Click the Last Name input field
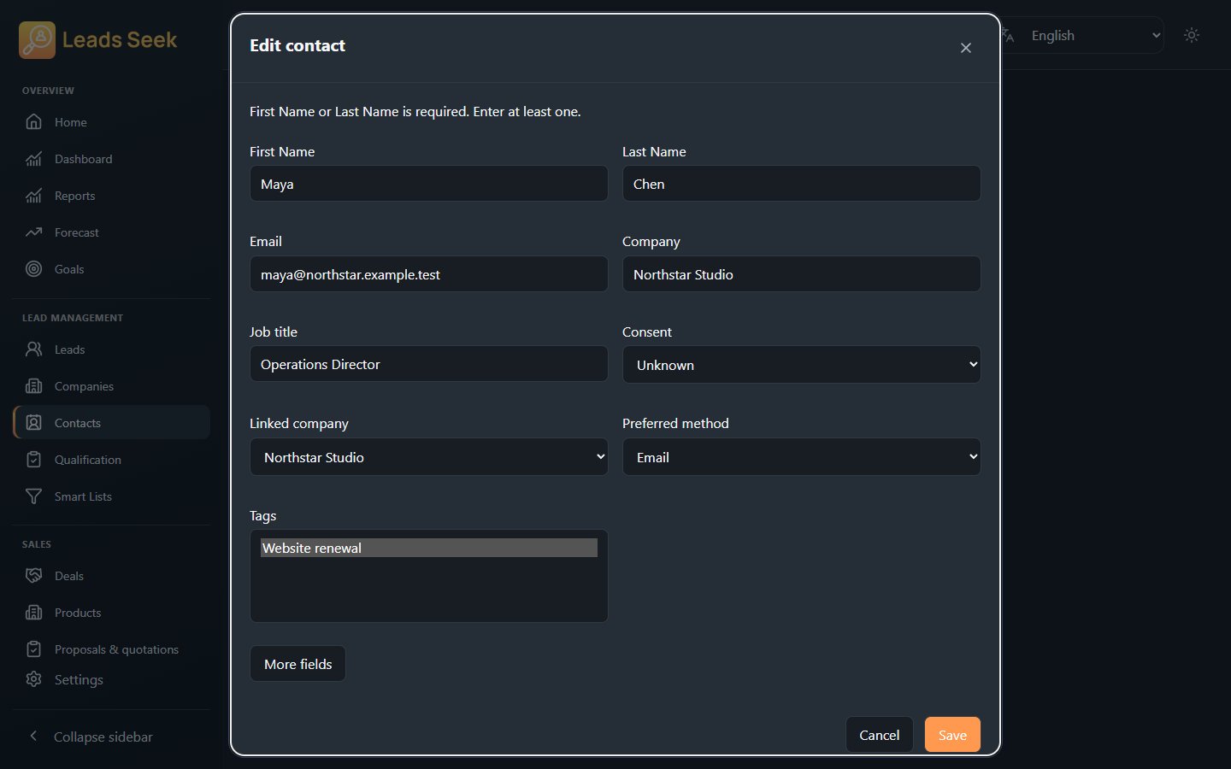1231x769 pixels. tap(801, 184)
